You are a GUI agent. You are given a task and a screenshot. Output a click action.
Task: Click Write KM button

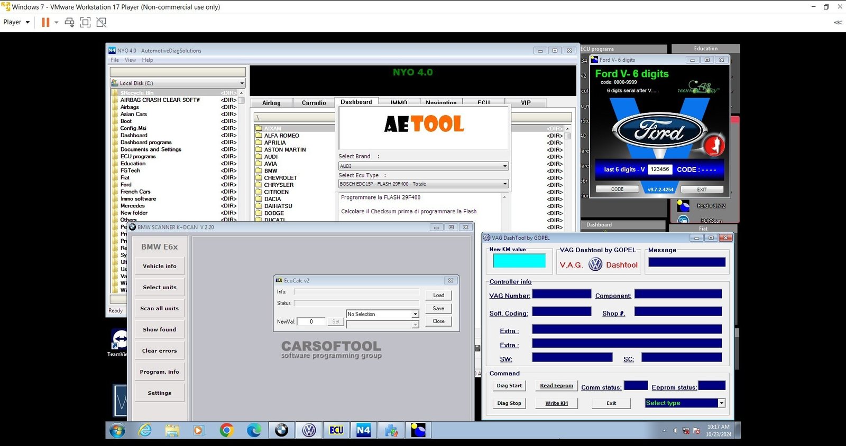tap(556, 403)
